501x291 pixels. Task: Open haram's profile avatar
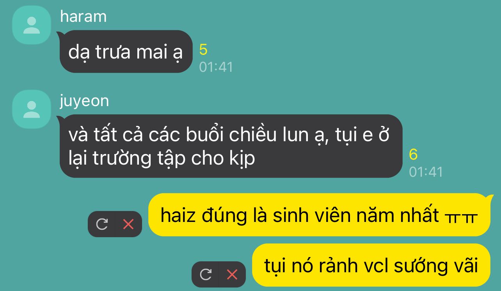(32, 25)
